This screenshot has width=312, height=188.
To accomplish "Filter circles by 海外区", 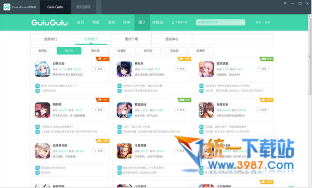I will pyautogui.click(x=95, y=51).
